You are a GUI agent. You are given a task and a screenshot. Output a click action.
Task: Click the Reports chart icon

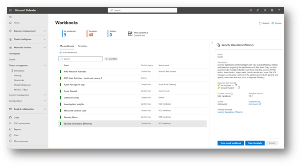point(10,129)
